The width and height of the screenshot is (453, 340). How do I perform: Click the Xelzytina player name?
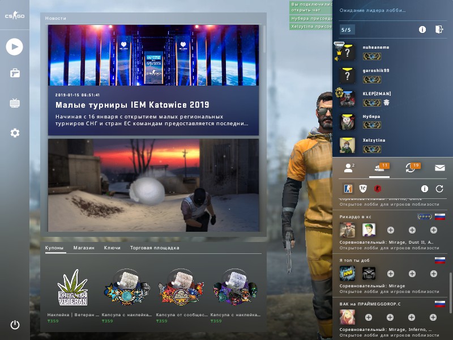374,140
